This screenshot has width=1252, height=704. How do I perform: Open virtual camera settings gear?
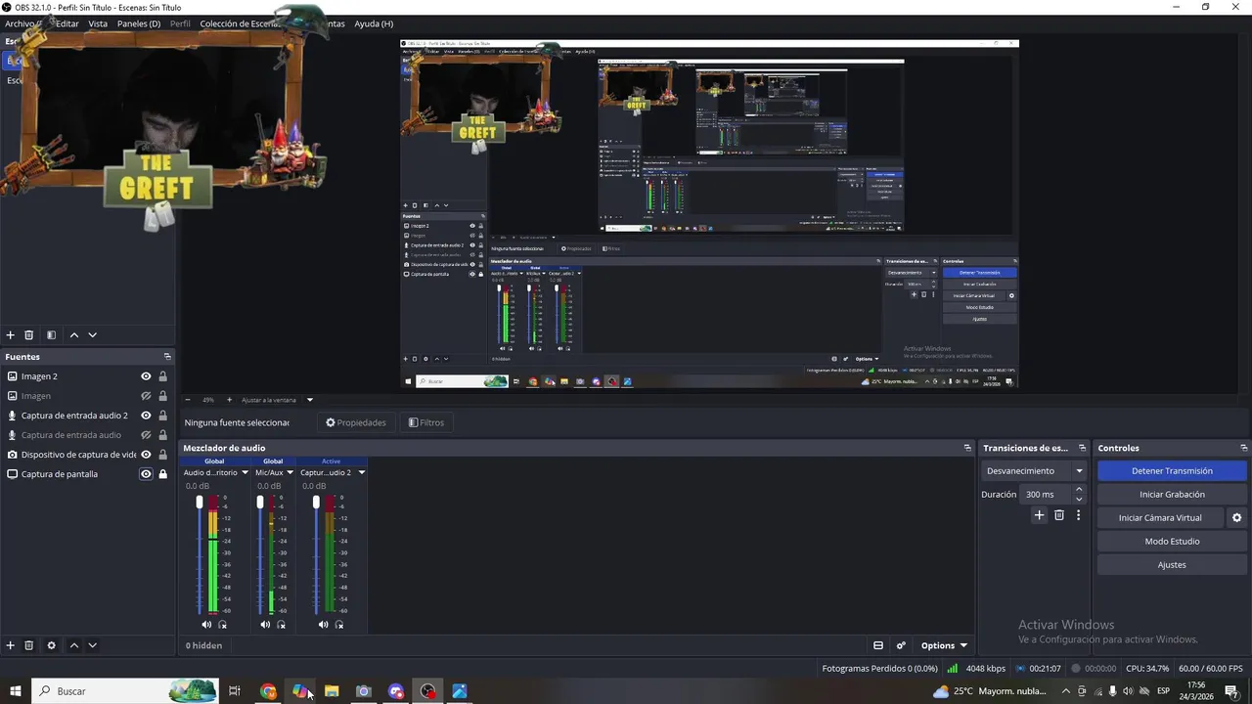(x=1236, y=517)
